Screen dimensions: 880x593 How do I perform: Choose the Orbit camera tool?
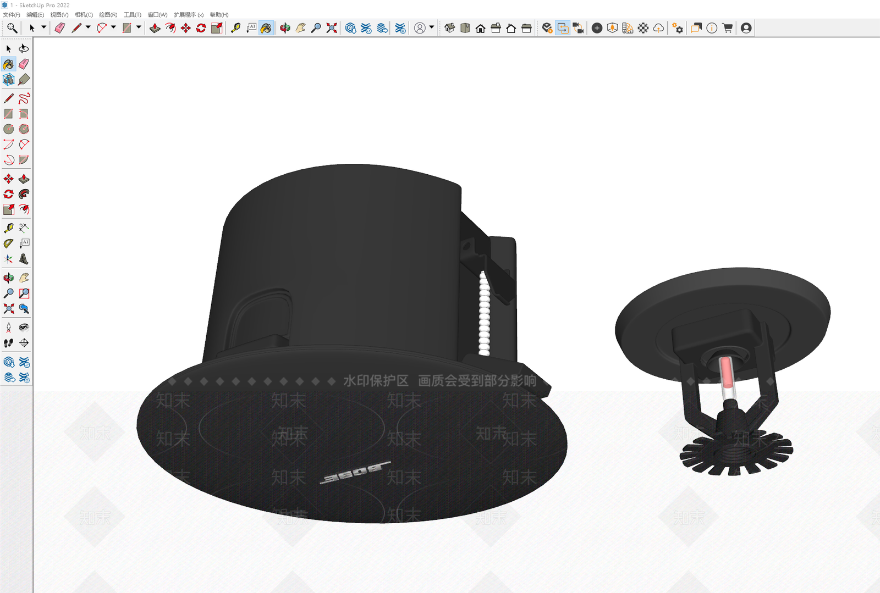click(x=285, y=28)
